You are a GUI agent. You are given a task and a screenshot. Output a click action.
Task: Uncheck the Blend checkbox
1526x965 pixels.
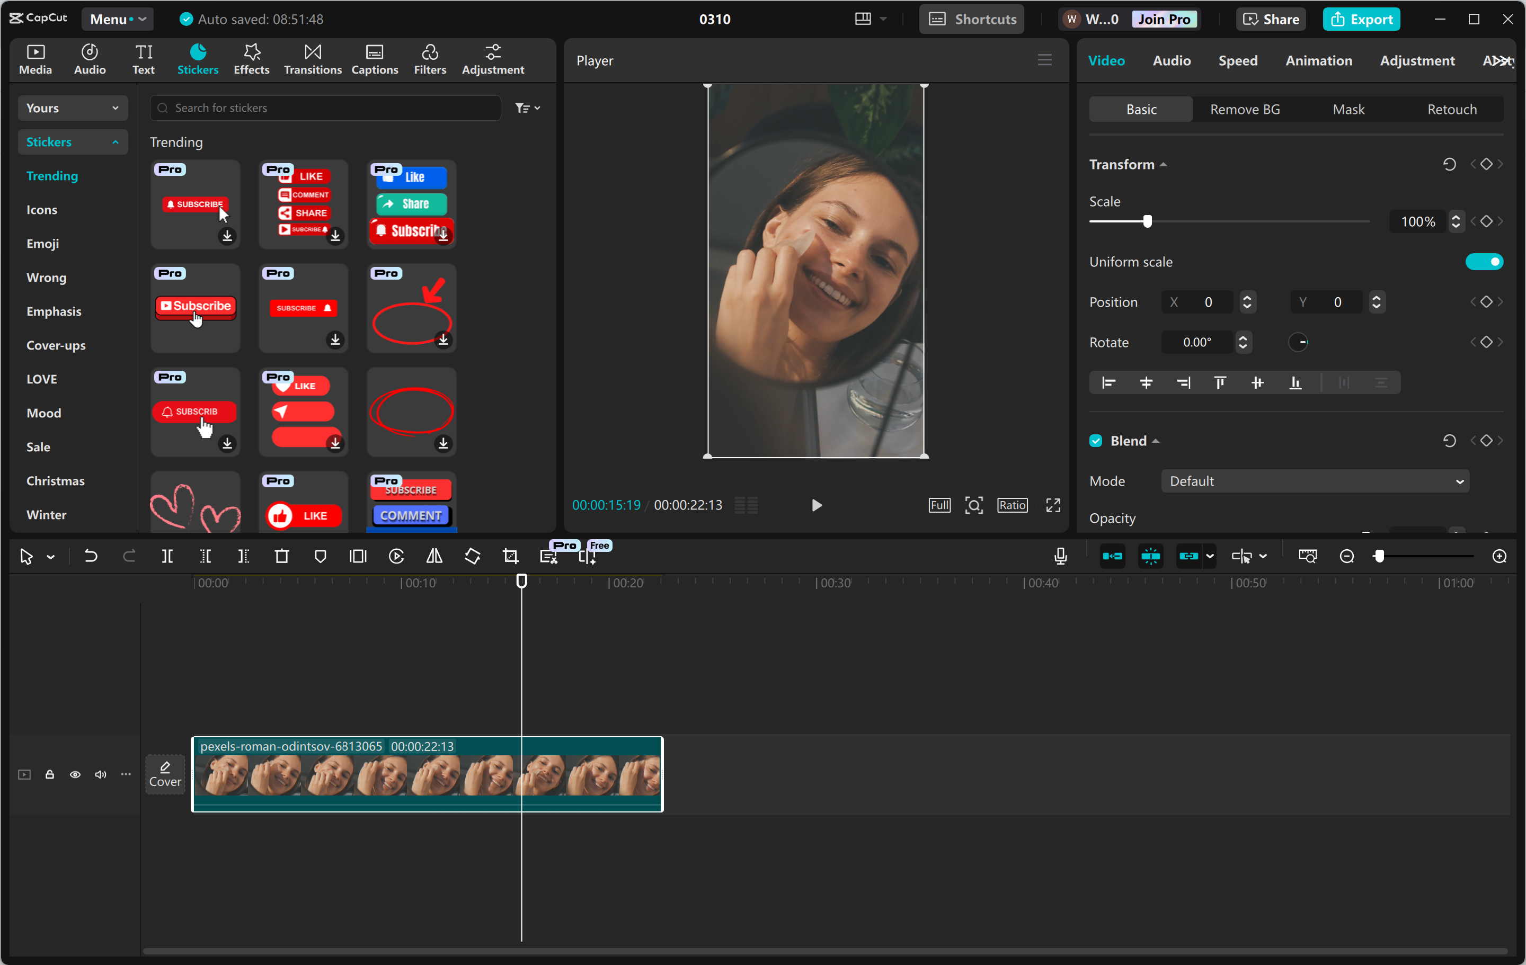[x=1096, y=440]
